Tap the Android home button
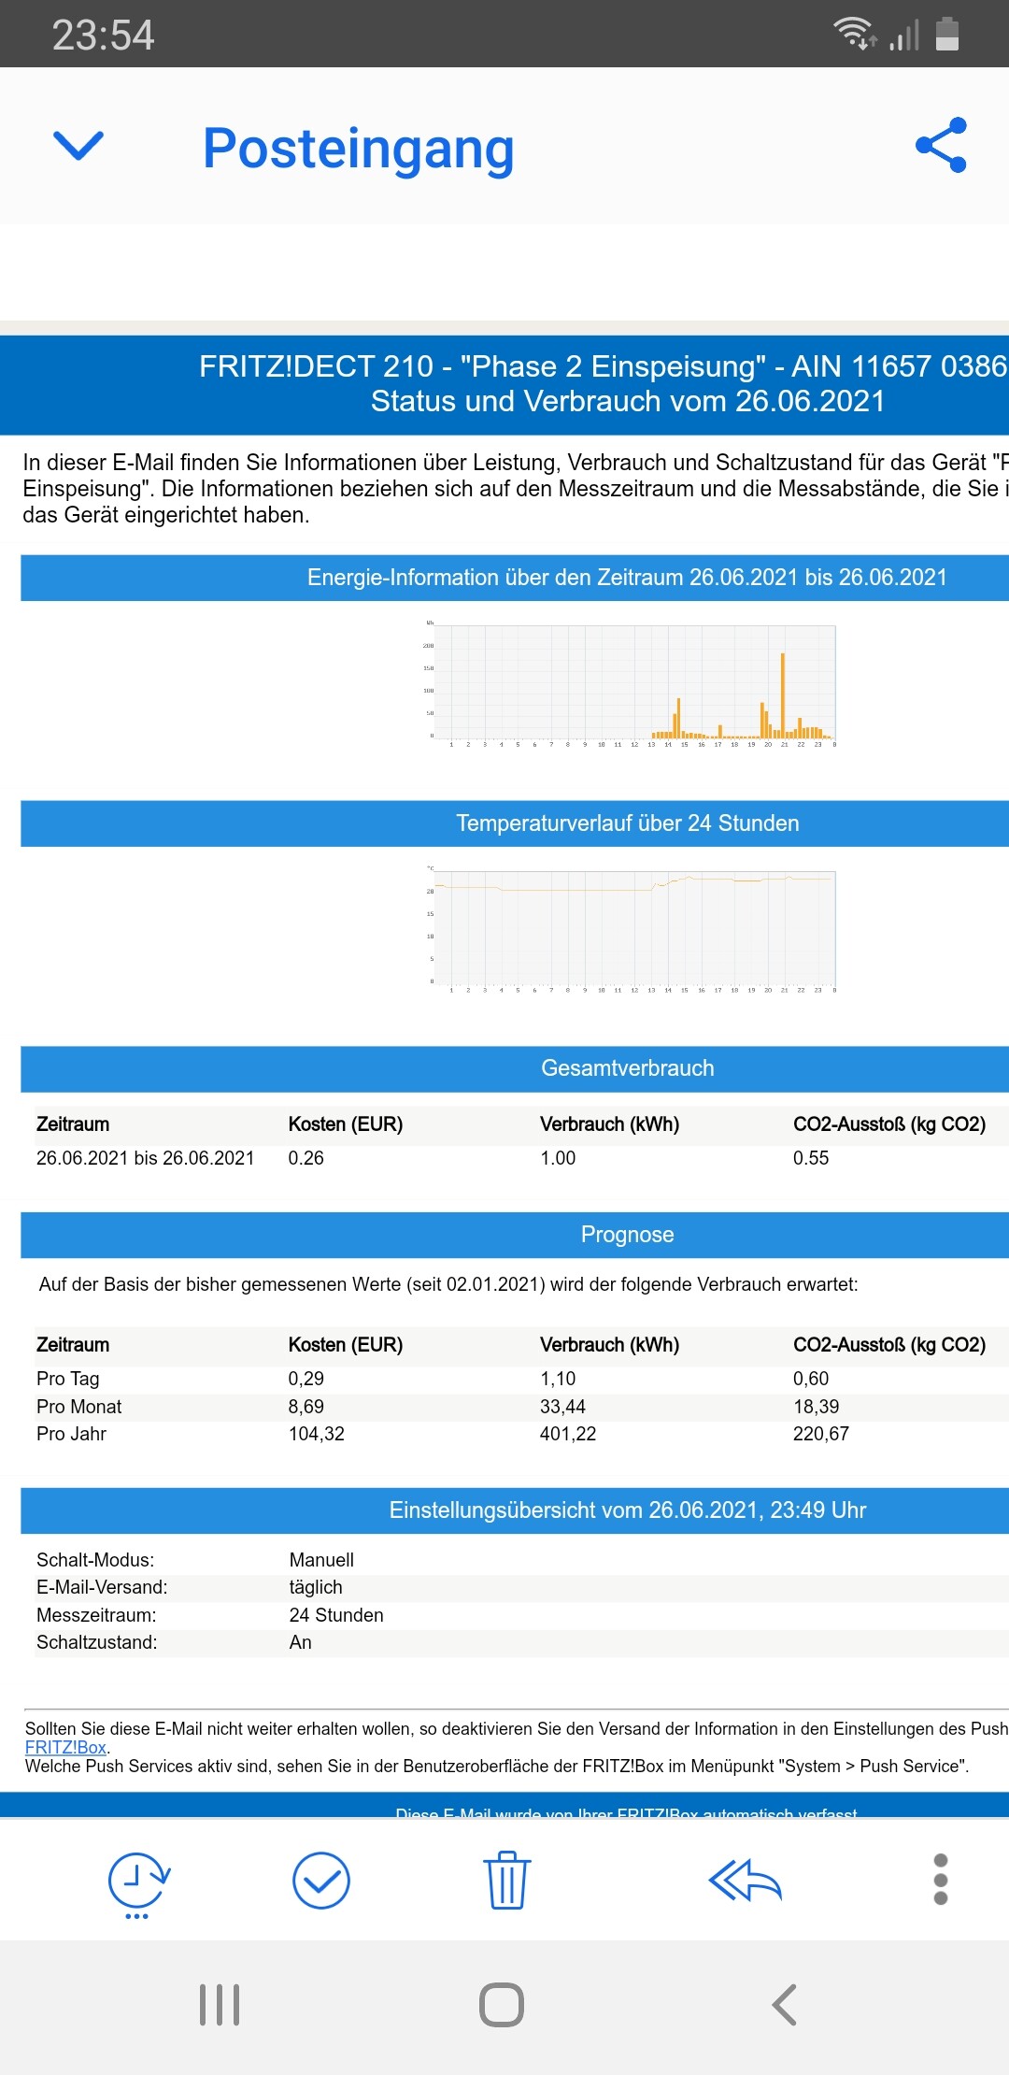Image resolution: width=1009 pixels, height=2075 pixels. [x=502, y=2005]
